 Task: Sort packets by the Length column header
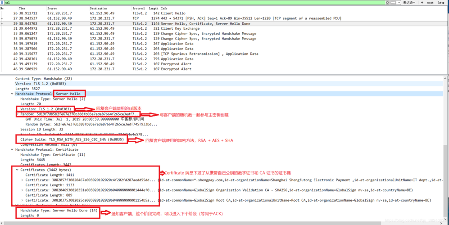[x=154, y=8]
